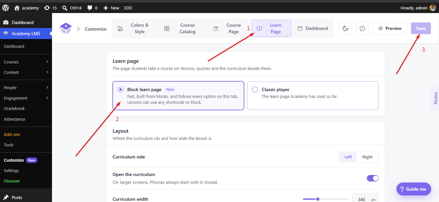Click the "Curriculum side" label

129,157
